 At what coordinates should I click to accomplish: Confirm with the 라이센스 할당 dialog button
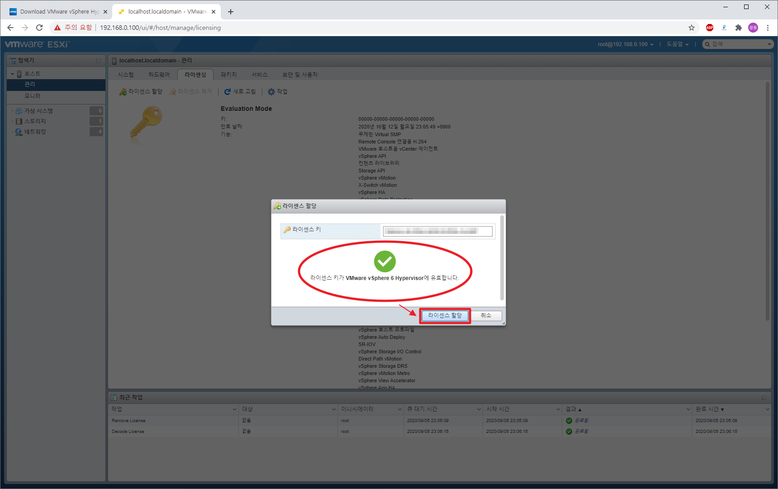pos(445,315)
